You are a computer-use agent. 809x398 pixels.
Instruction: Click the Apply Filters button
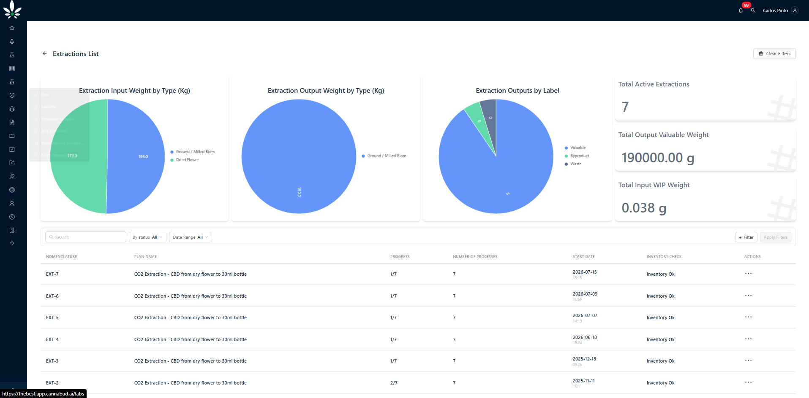pos(776,237)
